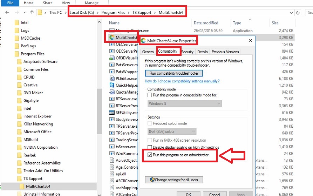The height and width of the screenshot is (196, 313).
Task: Click Cancel in Properties dialog
Action: click(215, 194)
